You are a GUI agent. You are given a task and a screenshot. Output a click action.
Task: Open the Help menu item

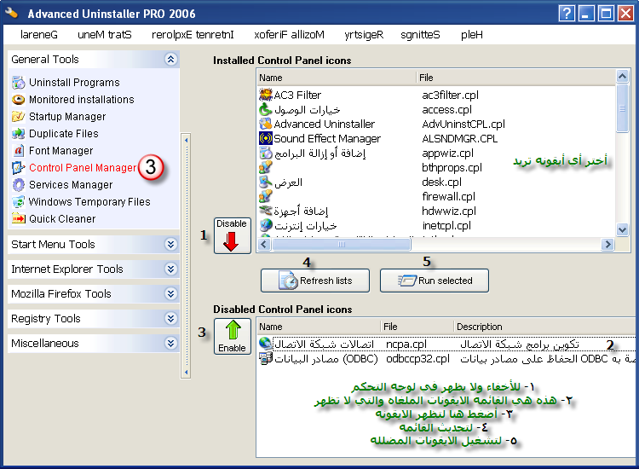(x=472, y=35)
